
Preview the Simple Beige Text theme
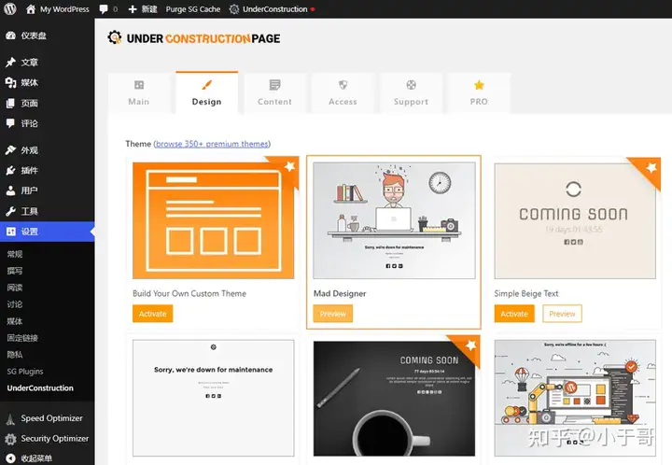coord(562,314)
